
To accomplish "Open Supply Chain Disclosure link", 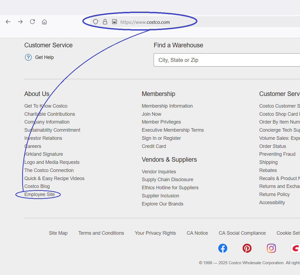I will [167, 180].
